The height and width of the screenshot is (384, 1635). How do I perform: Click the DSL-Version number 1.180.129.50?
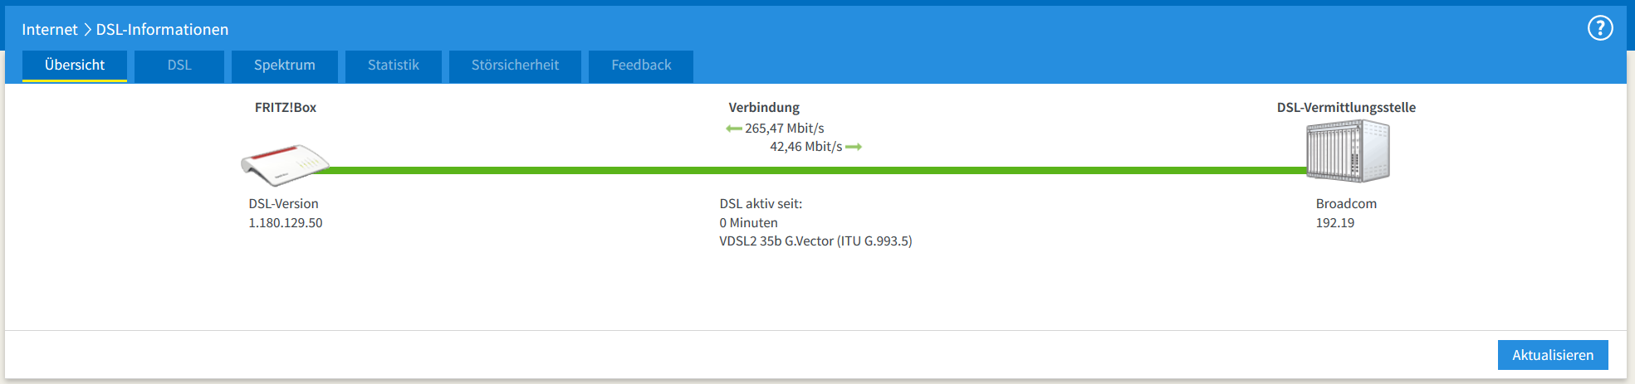pos(286,223)
